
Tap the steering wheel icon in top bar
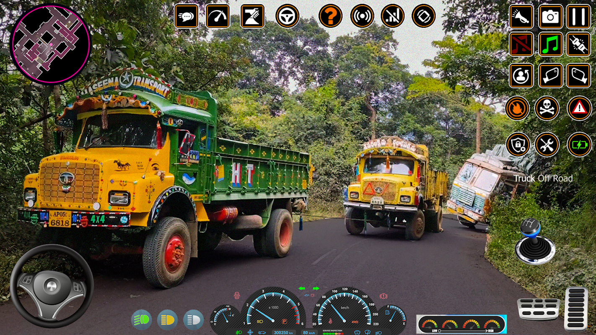pyautogui.click(x=287, y=16)
